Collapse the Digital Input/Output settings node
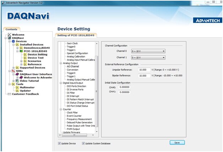Screen dimensions: 223x152 [x=61, y=83]
